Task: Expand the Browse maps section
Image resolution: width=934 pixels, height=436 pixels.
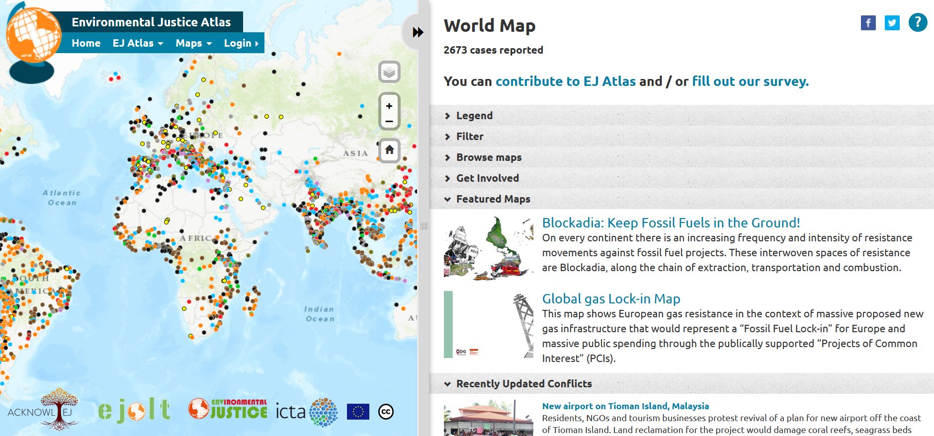Action: 489,157
